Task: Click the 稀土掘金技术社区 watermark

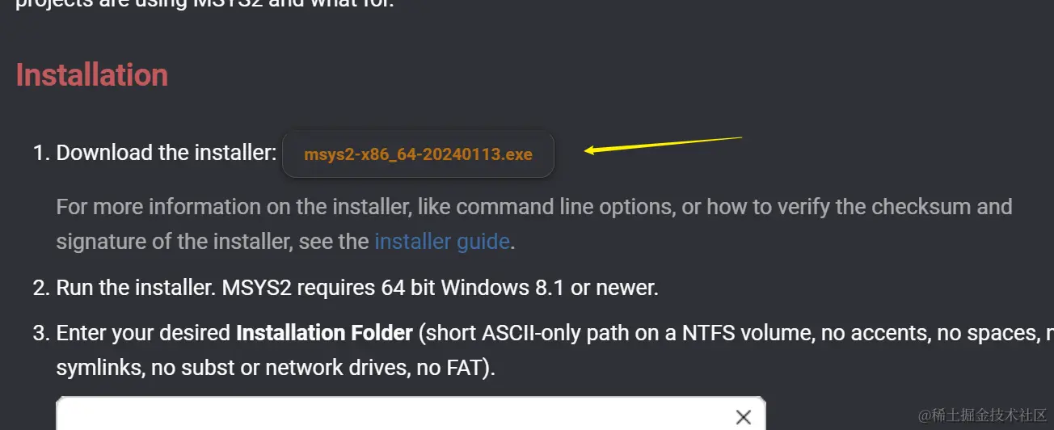Action: pyautogui.click(x=982, y=415)
